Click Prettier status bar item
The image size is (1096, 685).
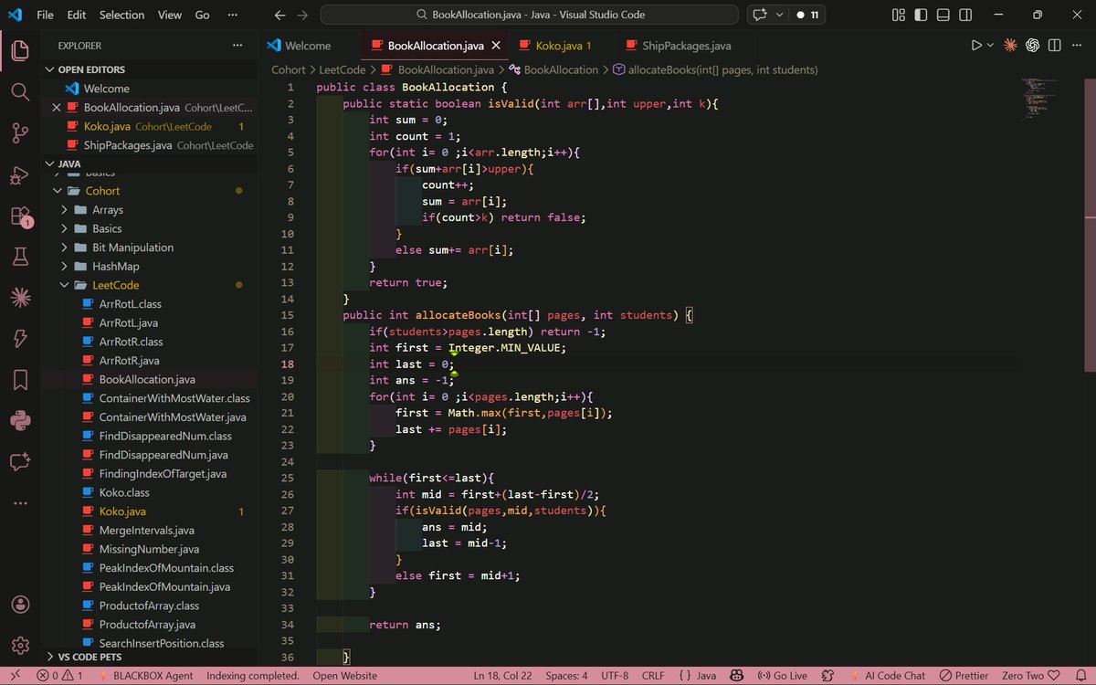(963, 676)
